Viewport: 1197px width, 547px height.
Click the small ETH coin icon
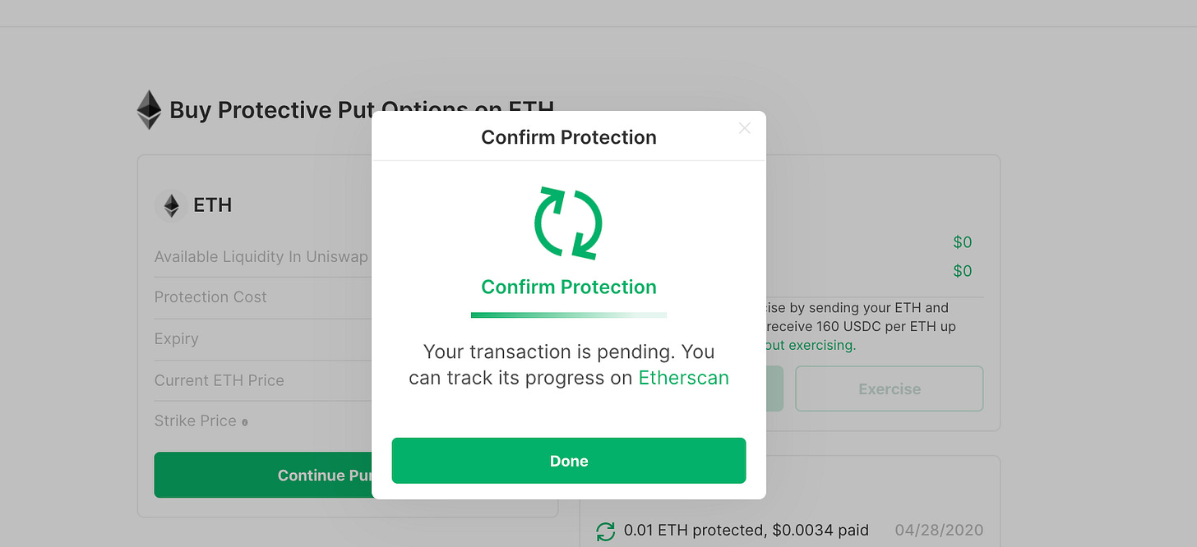[x=171, y=205]
